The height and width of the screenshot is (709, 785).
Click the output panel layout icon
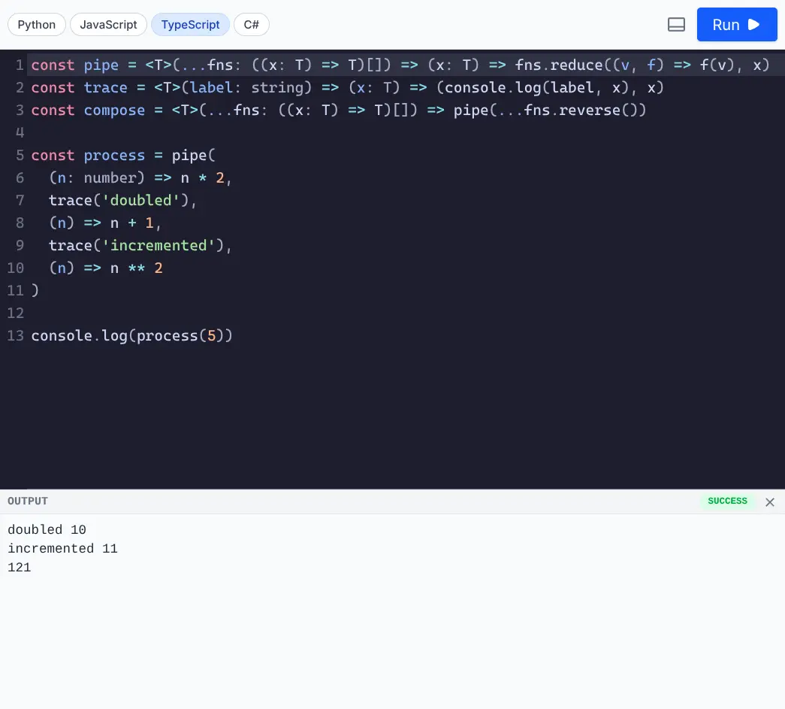[x=676, y=24]
